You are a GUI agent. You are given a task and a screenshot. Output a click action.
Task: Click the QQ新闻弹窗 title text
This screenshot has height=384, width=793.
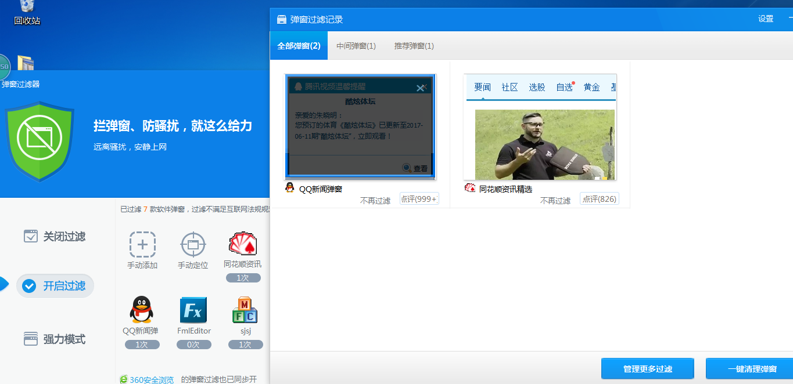[x=321, y=189]
